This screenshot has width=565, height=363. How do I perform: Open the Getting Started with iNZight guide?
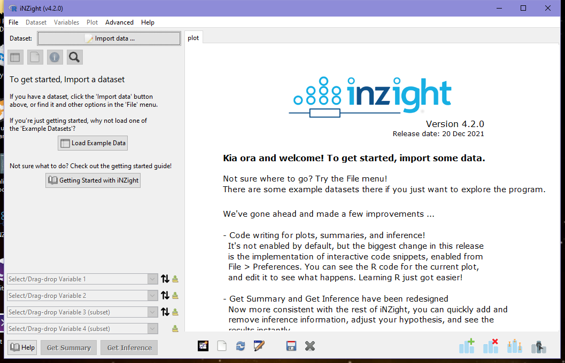pos(92,180)
